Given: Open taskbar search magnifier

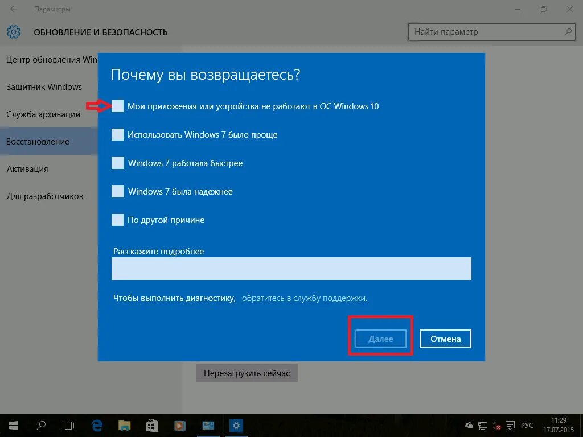Looking at the screenshot, I should tap(41, 426).
